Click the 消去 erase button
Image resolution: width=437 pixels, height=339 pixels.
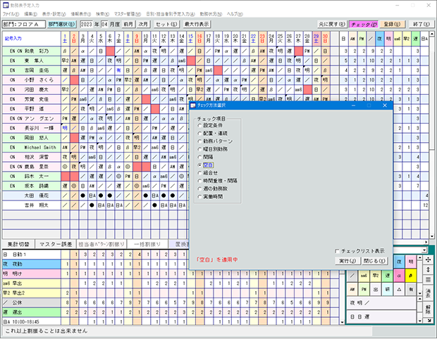pos(428,293)
